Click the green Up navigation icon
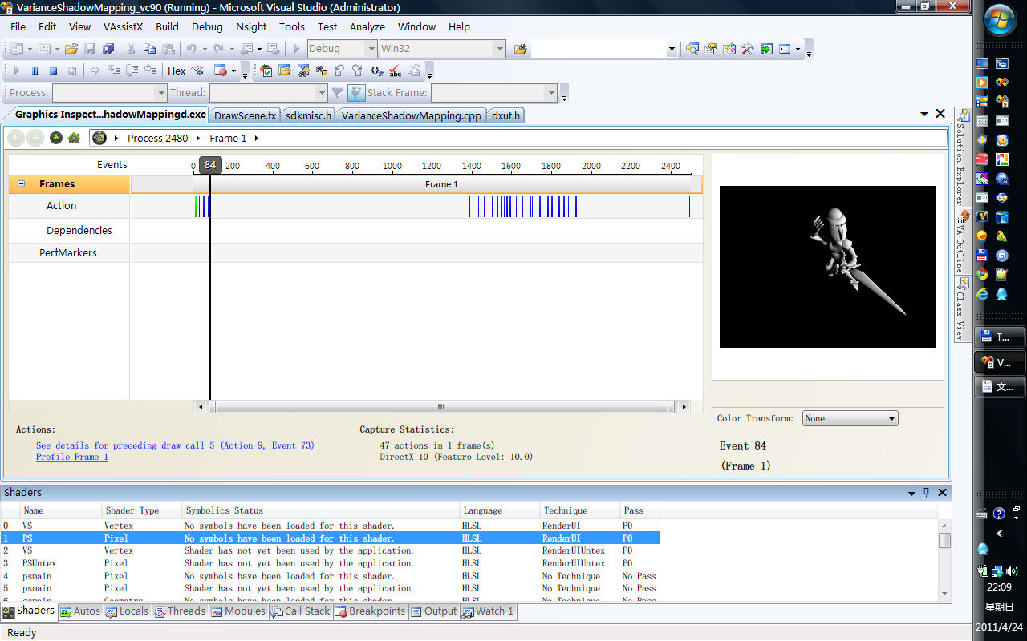Viewport: 1027px width, 641px height. tap(56, 138)
